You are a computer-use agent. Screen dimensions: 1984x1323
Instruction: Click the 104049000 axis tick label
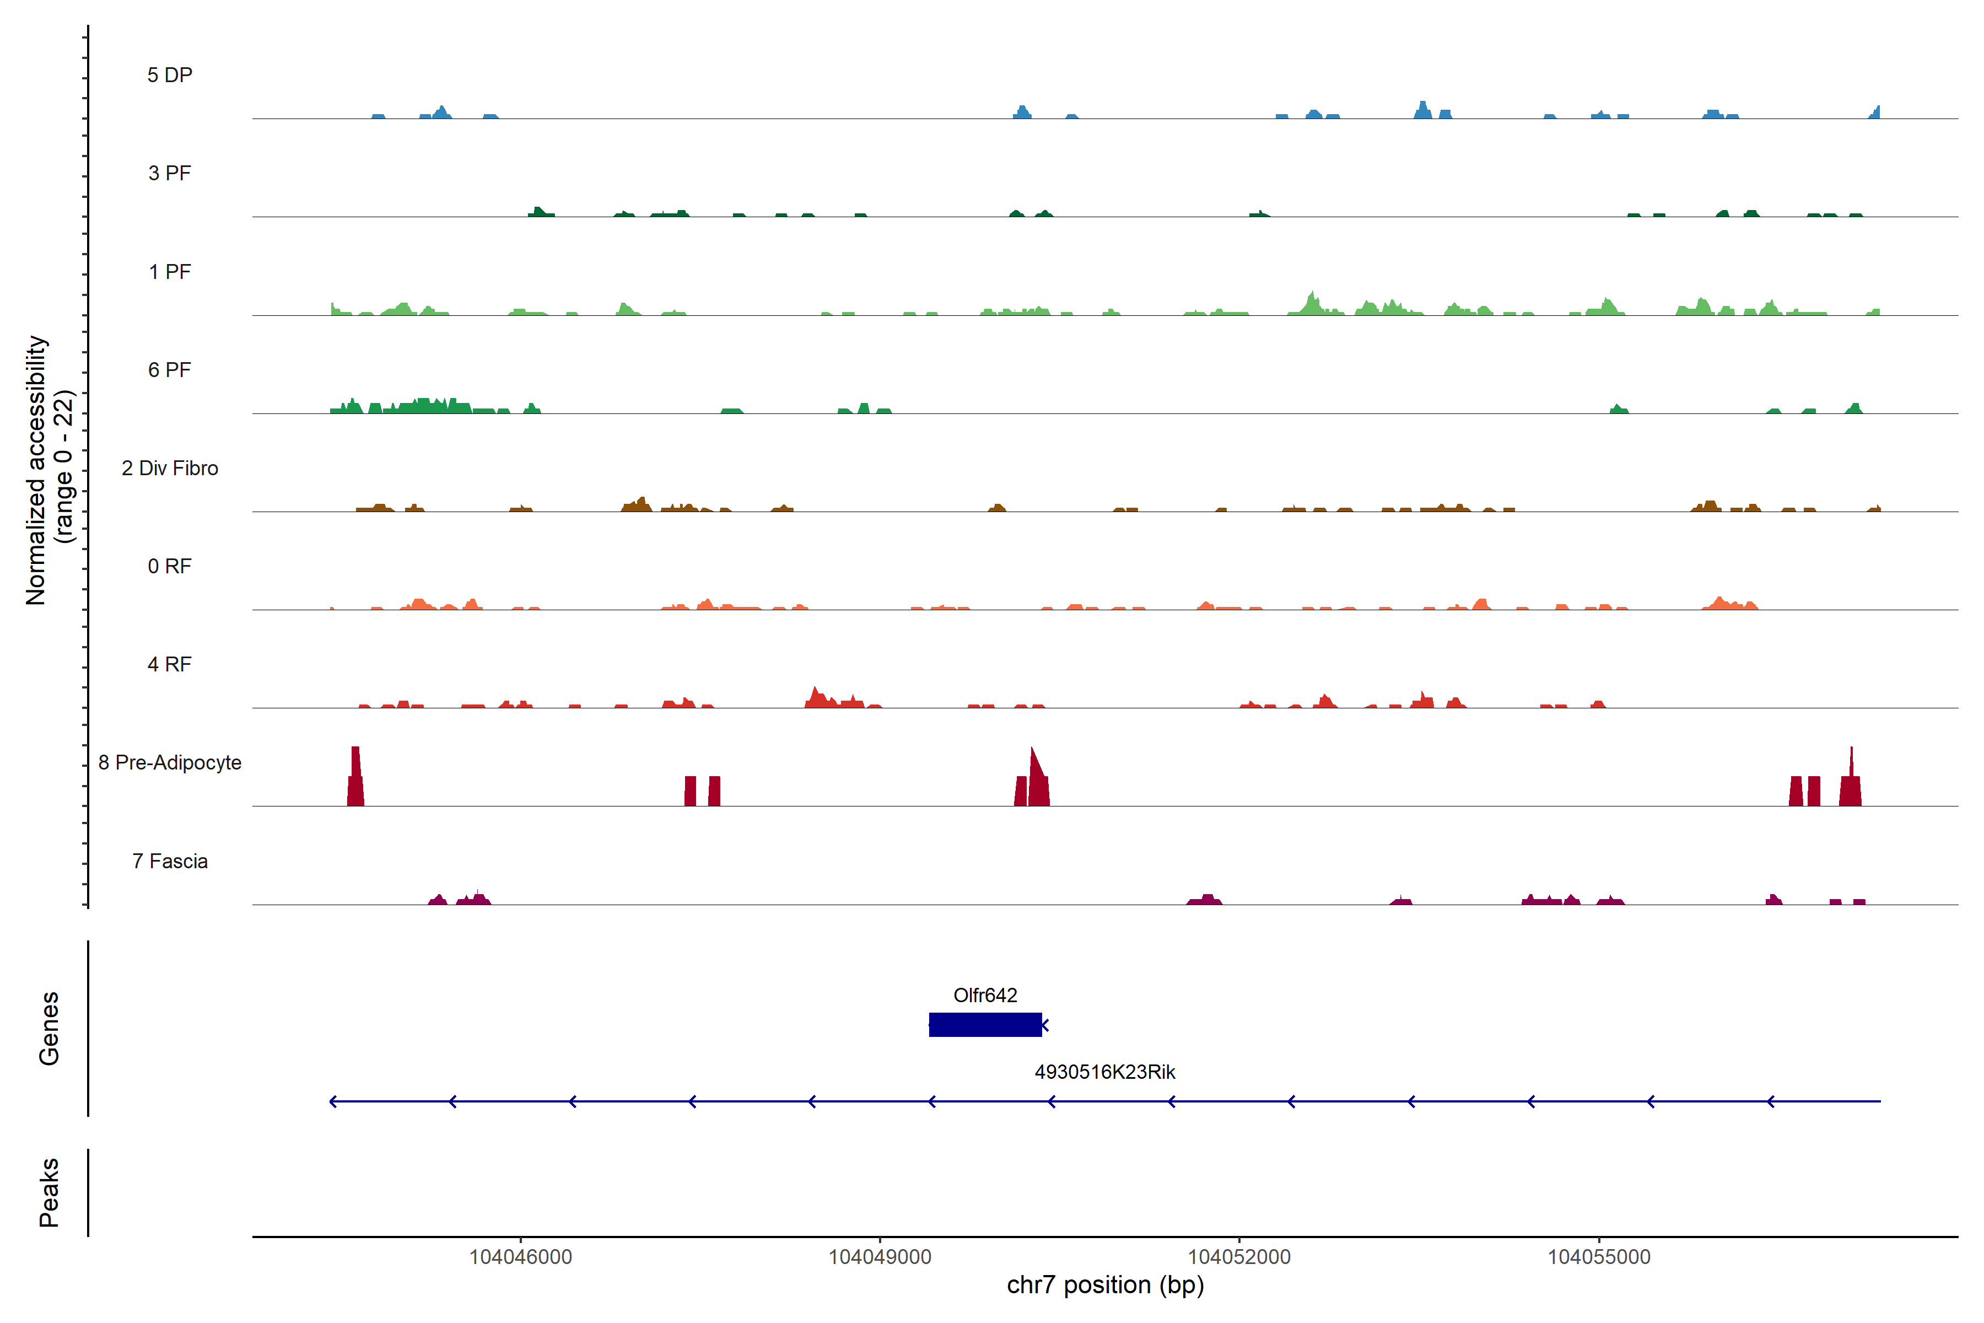(x=880, y=1256)
